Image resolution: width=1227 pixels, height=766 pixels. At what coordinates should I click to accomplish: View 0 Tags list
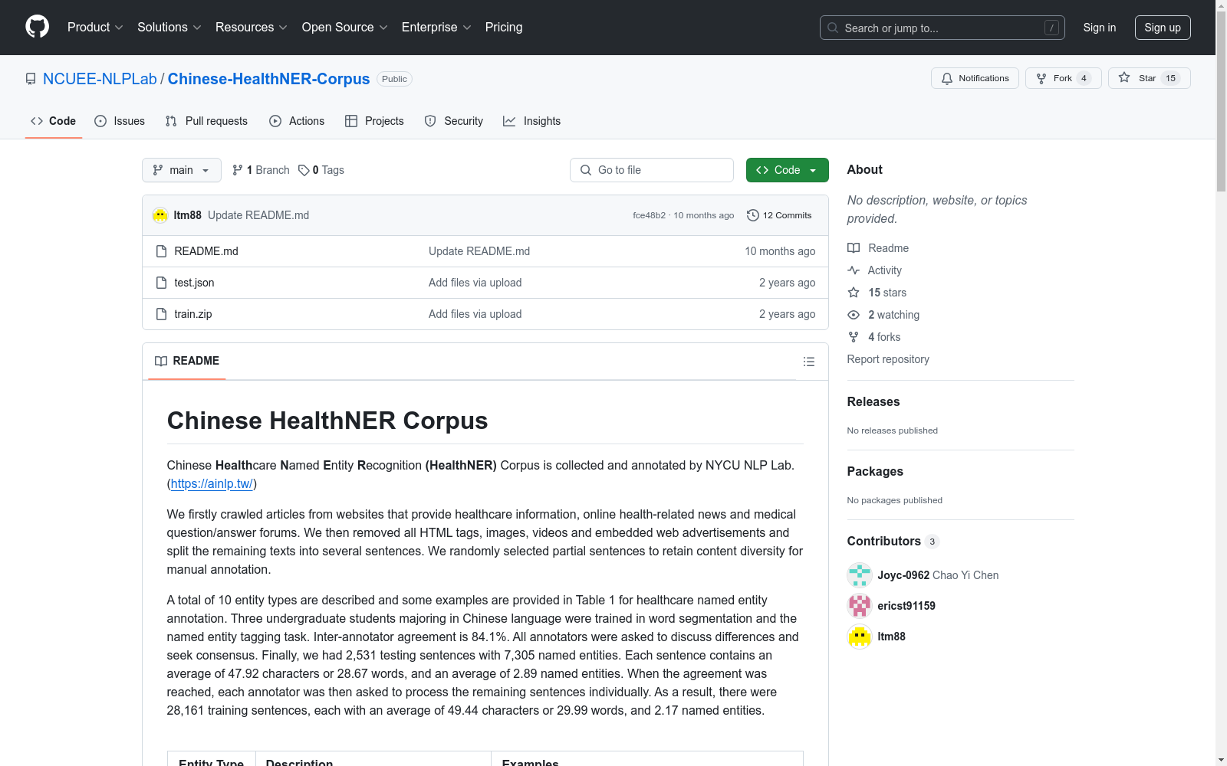pyautogui.click(x=321, y=170)
